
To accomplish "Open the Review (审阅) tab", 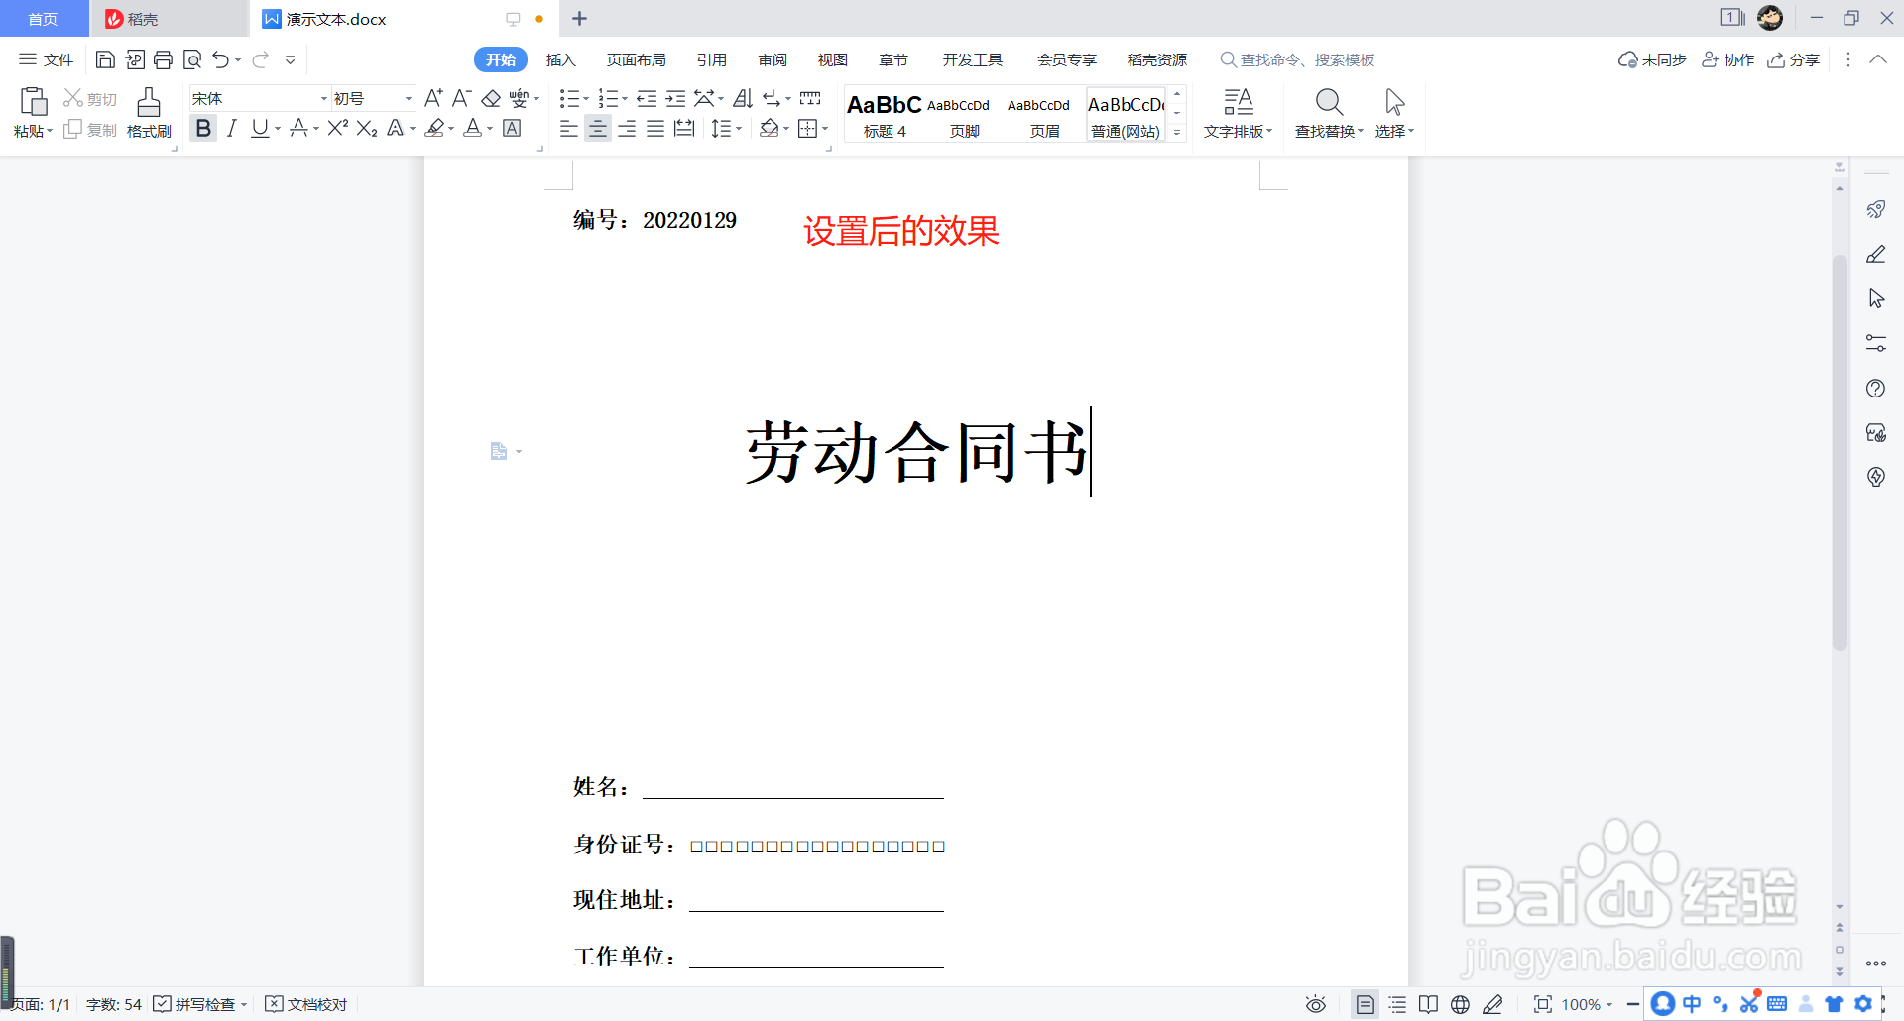I will click(x=773, y=59).
